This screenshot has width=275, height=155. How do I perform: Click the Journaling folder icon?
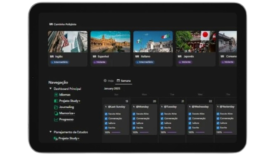[x=56, y=107]
